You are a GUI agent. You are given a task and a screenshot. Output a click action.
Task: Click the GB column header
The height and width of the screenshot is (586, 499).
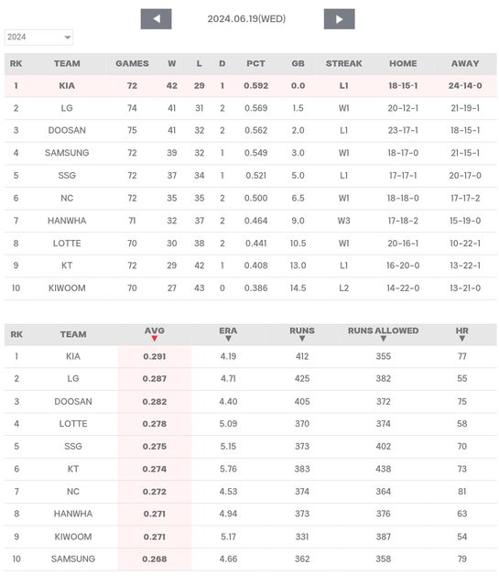(298, 63)
